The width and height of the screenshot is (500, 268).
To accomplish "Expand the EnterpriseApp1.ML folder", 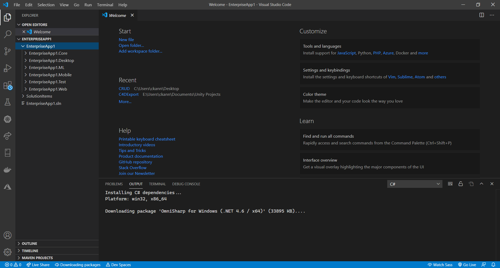I will click(x=26, y=67).
